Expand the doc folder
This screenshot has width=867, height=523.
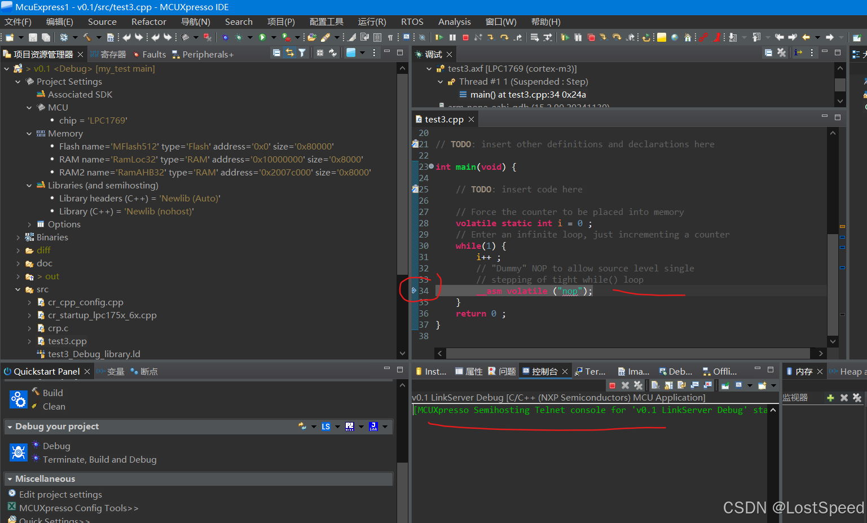(17, 263)
